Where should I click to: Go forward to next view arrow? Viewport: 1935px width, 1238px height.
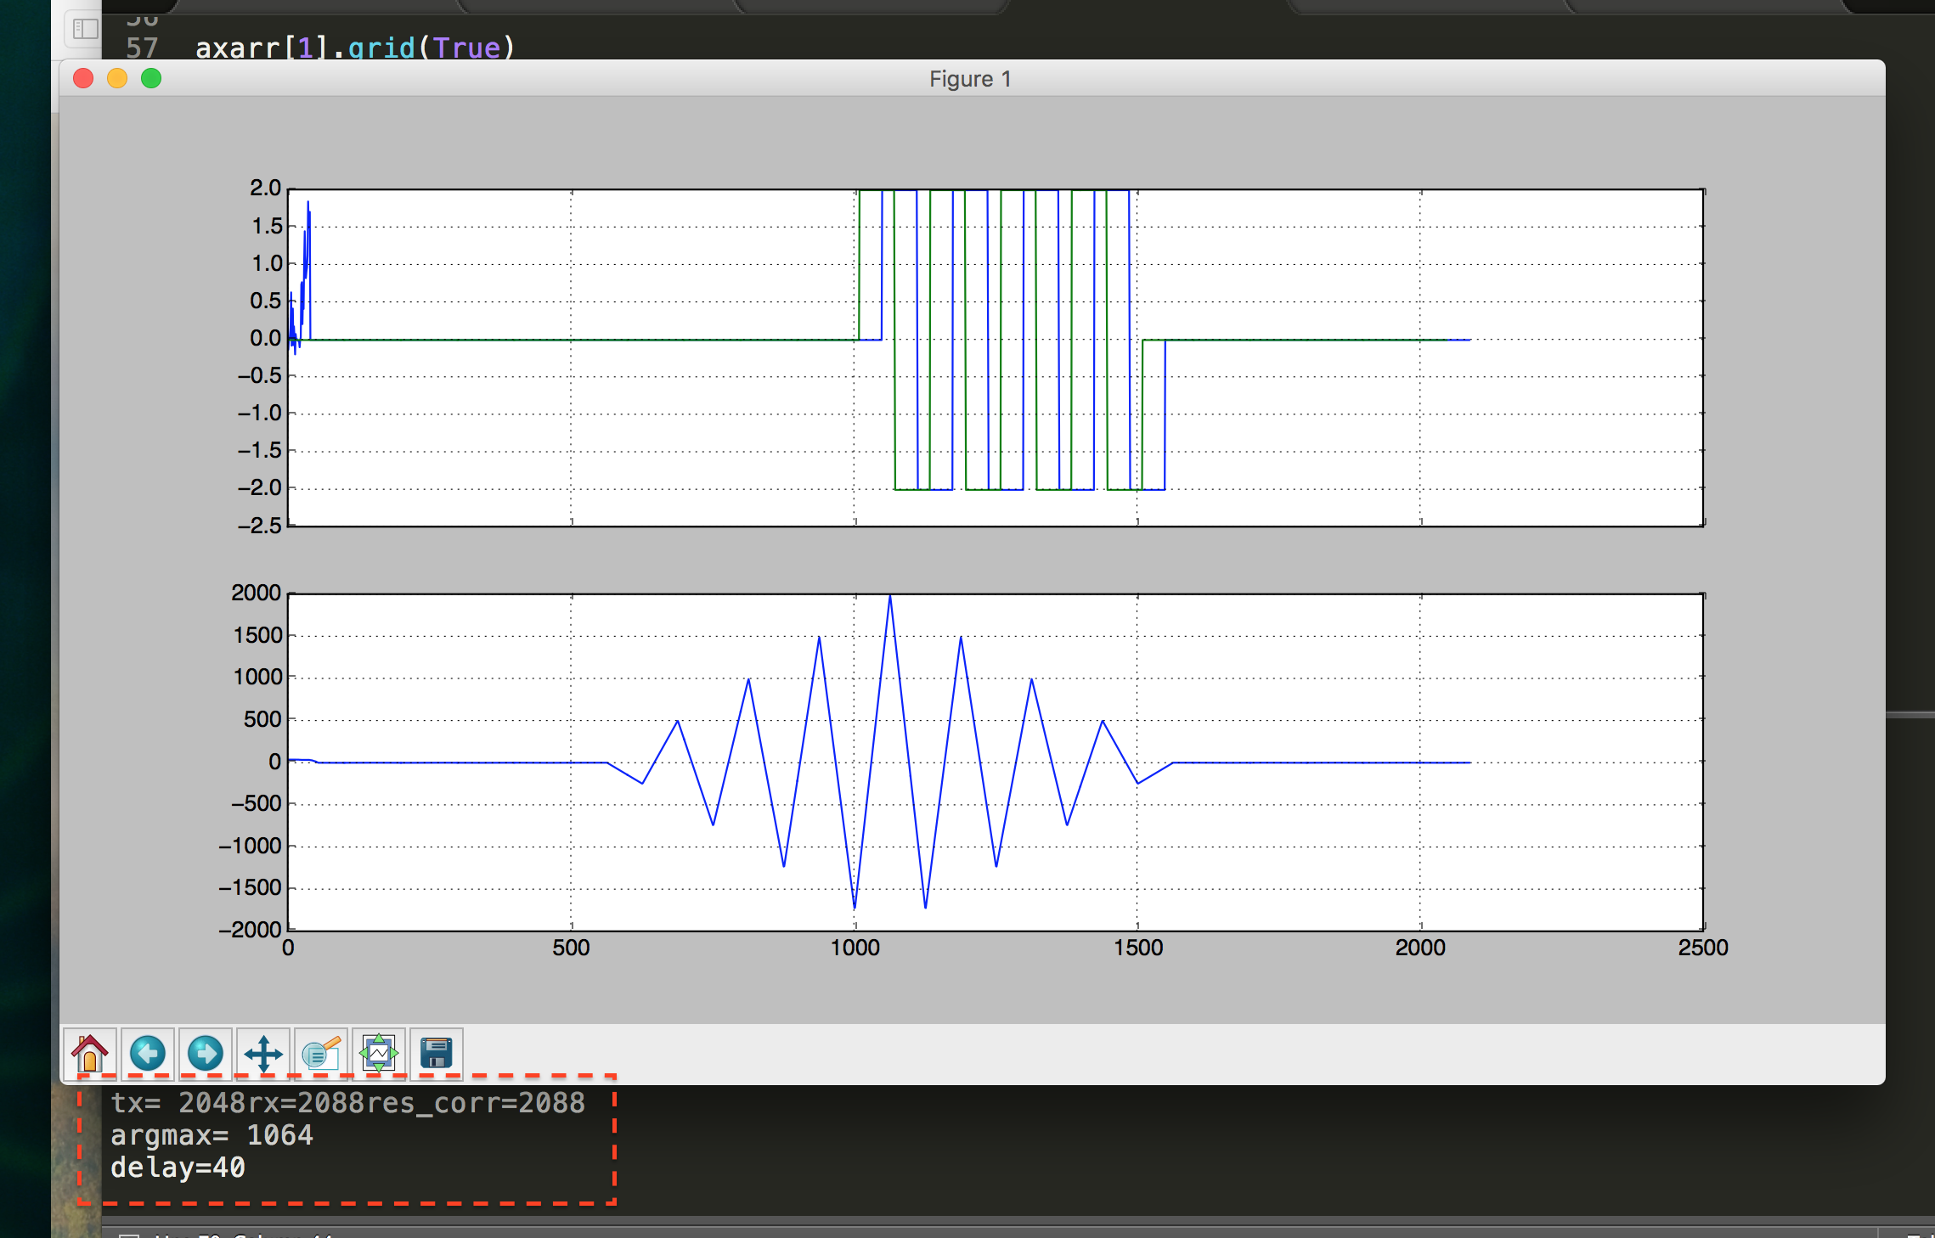206,1054
